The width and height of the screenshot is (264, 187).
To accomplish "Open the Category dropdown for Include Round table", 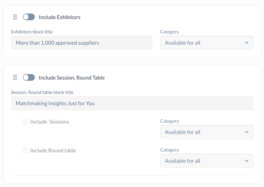I will 207,161.
